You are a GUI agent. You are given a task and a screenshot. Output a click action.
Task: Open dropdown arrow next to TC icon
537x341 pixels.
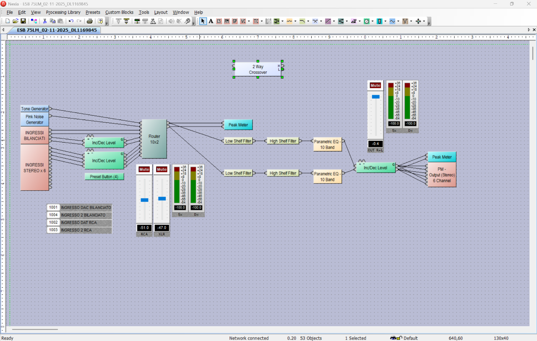click(262, 21)
